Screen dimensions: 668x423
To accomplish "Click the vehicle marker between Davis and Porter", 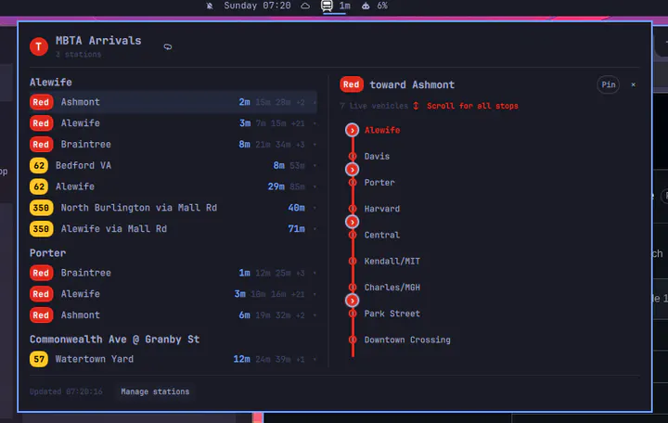I will pyautogui.click(x=352, y=170).
